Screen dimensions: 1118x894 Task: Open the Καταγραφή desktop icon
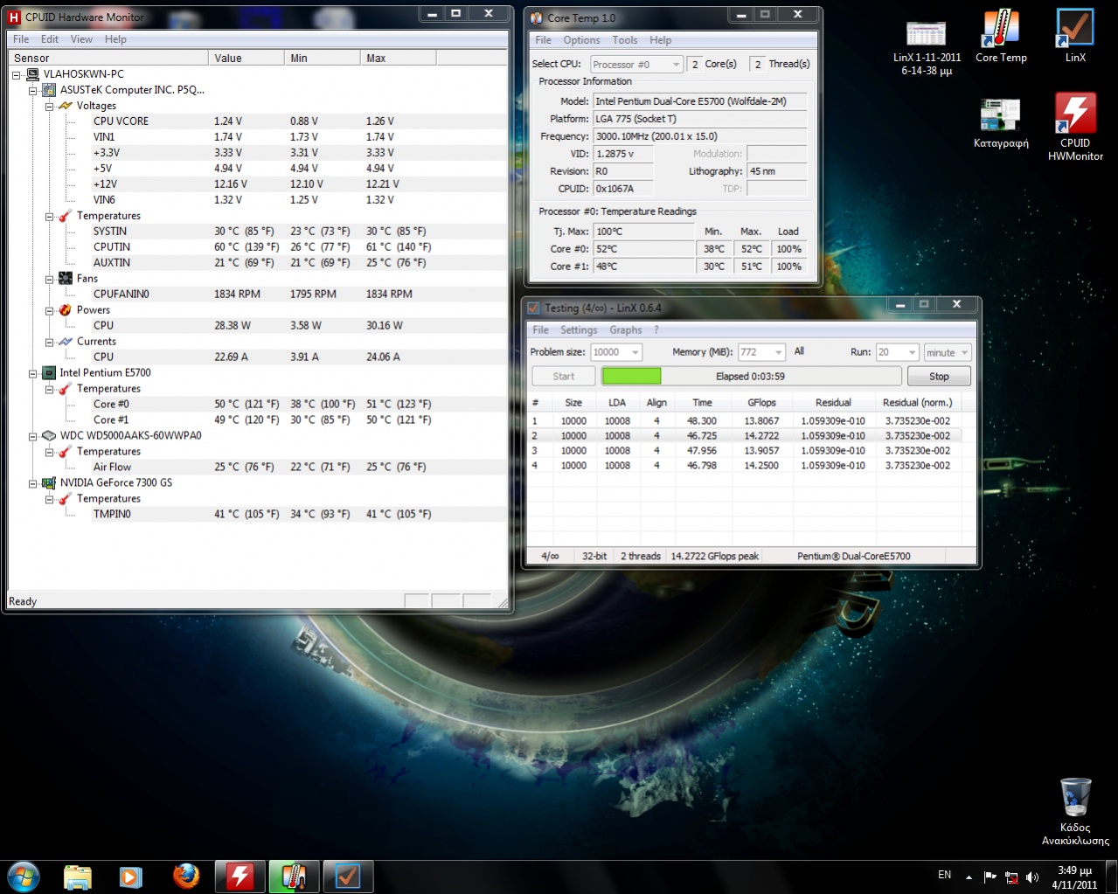coord(1001,122)
